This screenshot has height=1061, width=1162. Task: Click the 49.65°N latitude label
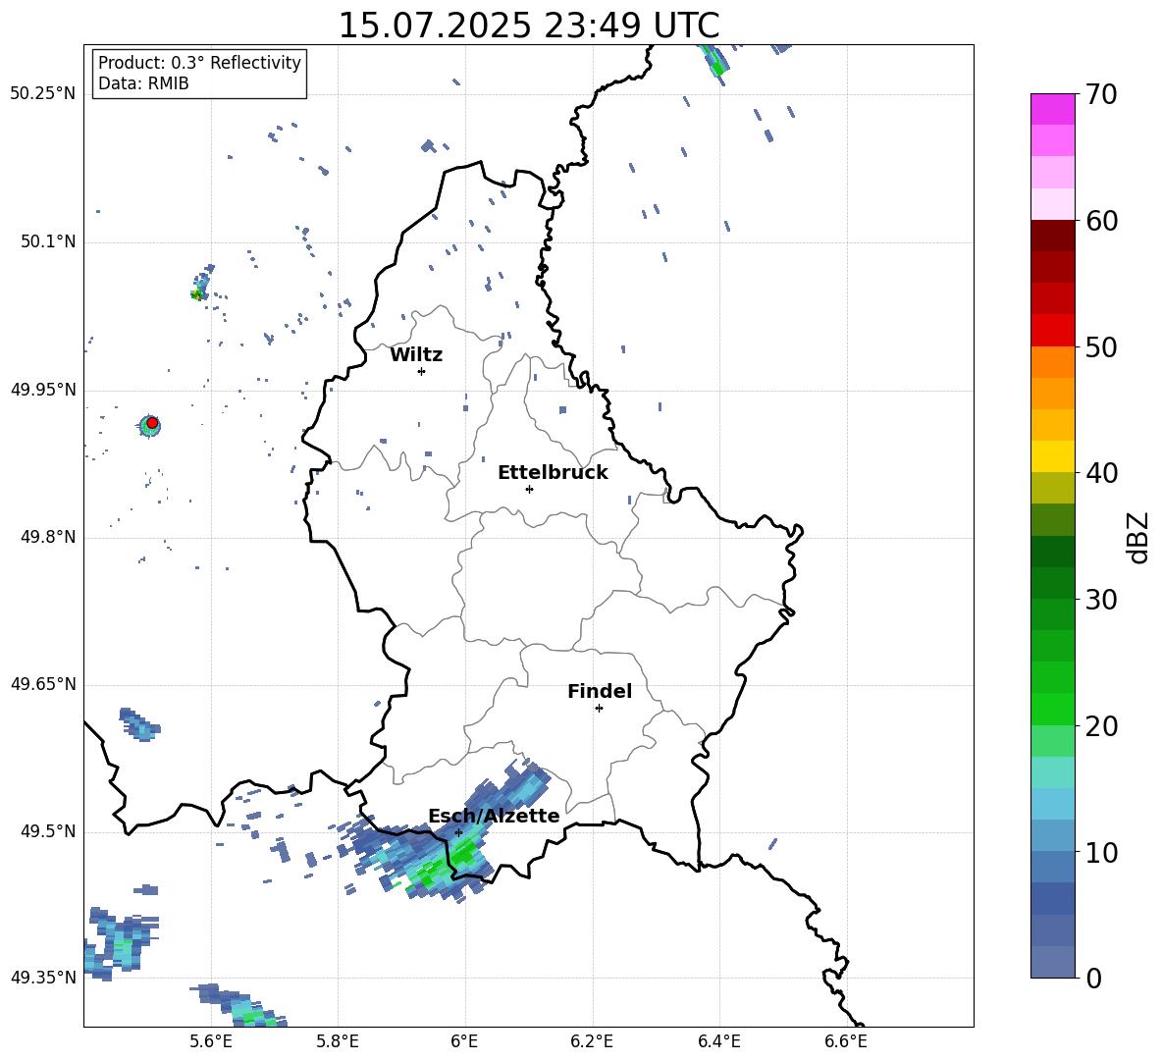tap(43, 684)
